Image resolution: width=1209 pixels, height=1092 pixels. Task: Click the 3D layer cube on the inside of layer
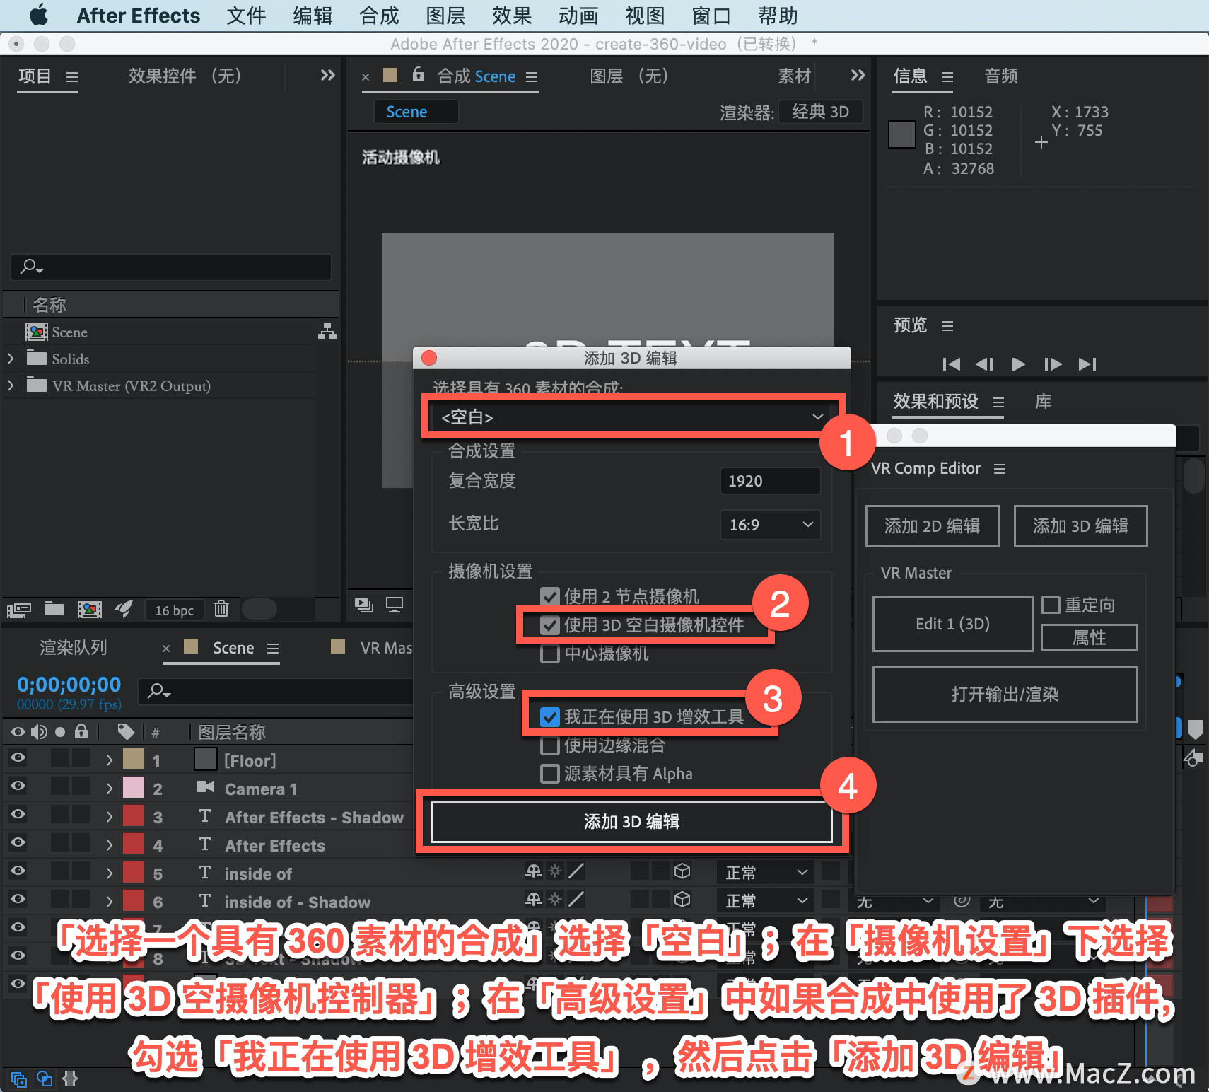tap(682, 871)
